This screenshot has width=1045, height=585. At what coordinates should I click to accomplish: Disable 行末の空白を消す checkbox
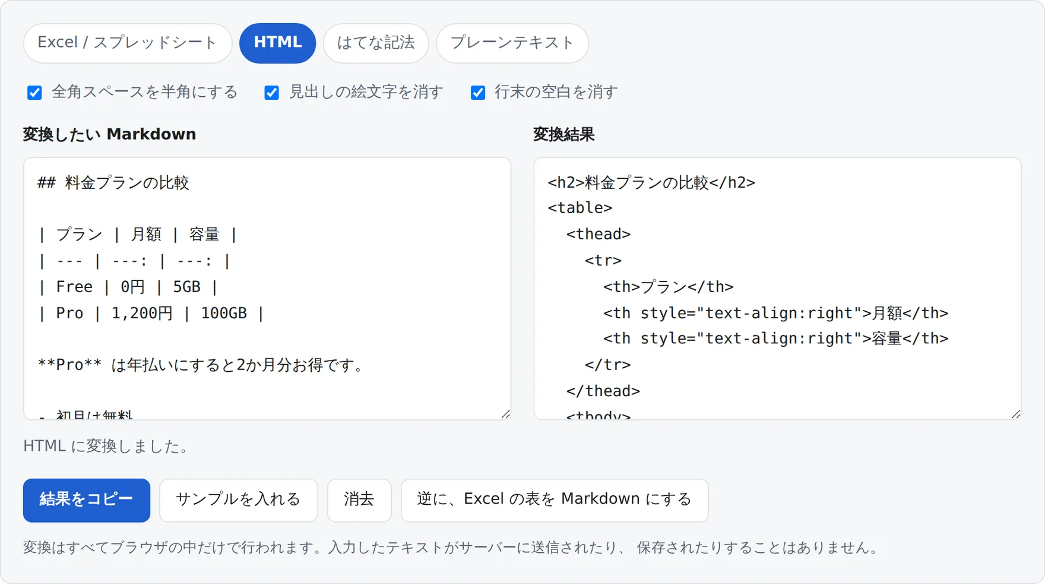tap(477, 93)
